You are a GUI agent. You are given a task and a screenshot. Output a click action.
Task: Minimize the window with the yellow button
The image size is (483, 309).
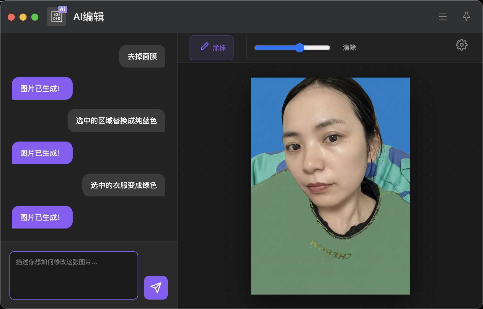[x=23, y=17]
